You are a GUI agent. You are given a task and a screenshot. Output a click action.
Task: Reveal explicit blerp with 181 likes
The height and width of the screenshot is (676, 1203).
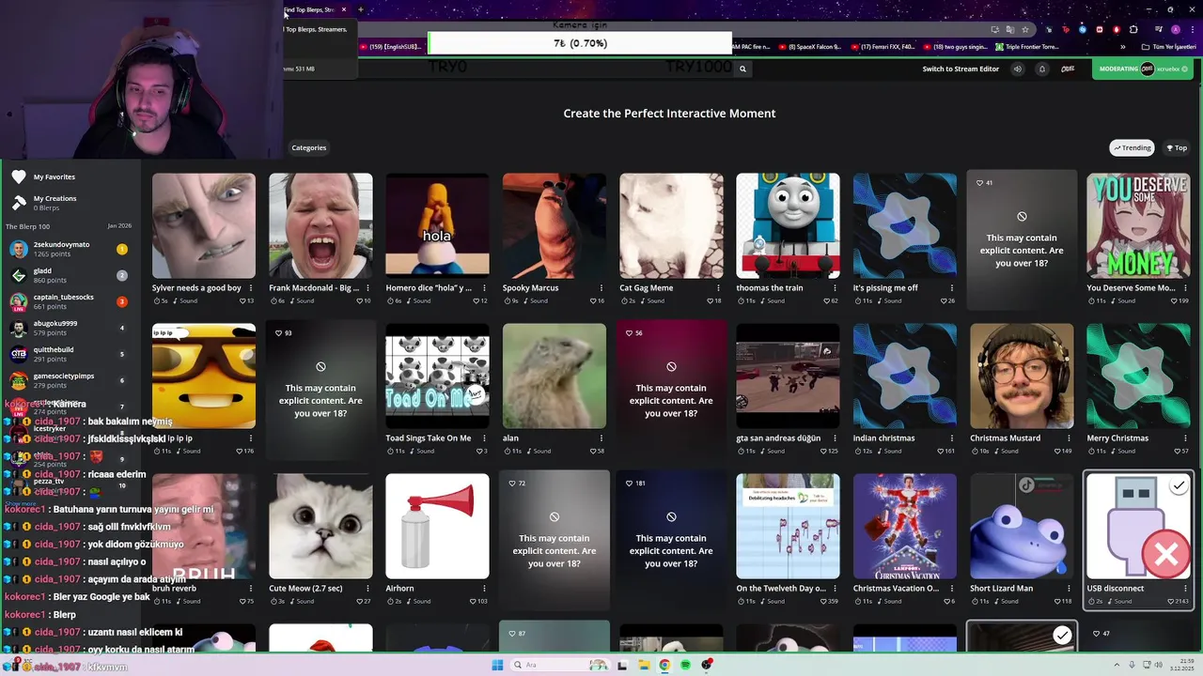(671, 540)
